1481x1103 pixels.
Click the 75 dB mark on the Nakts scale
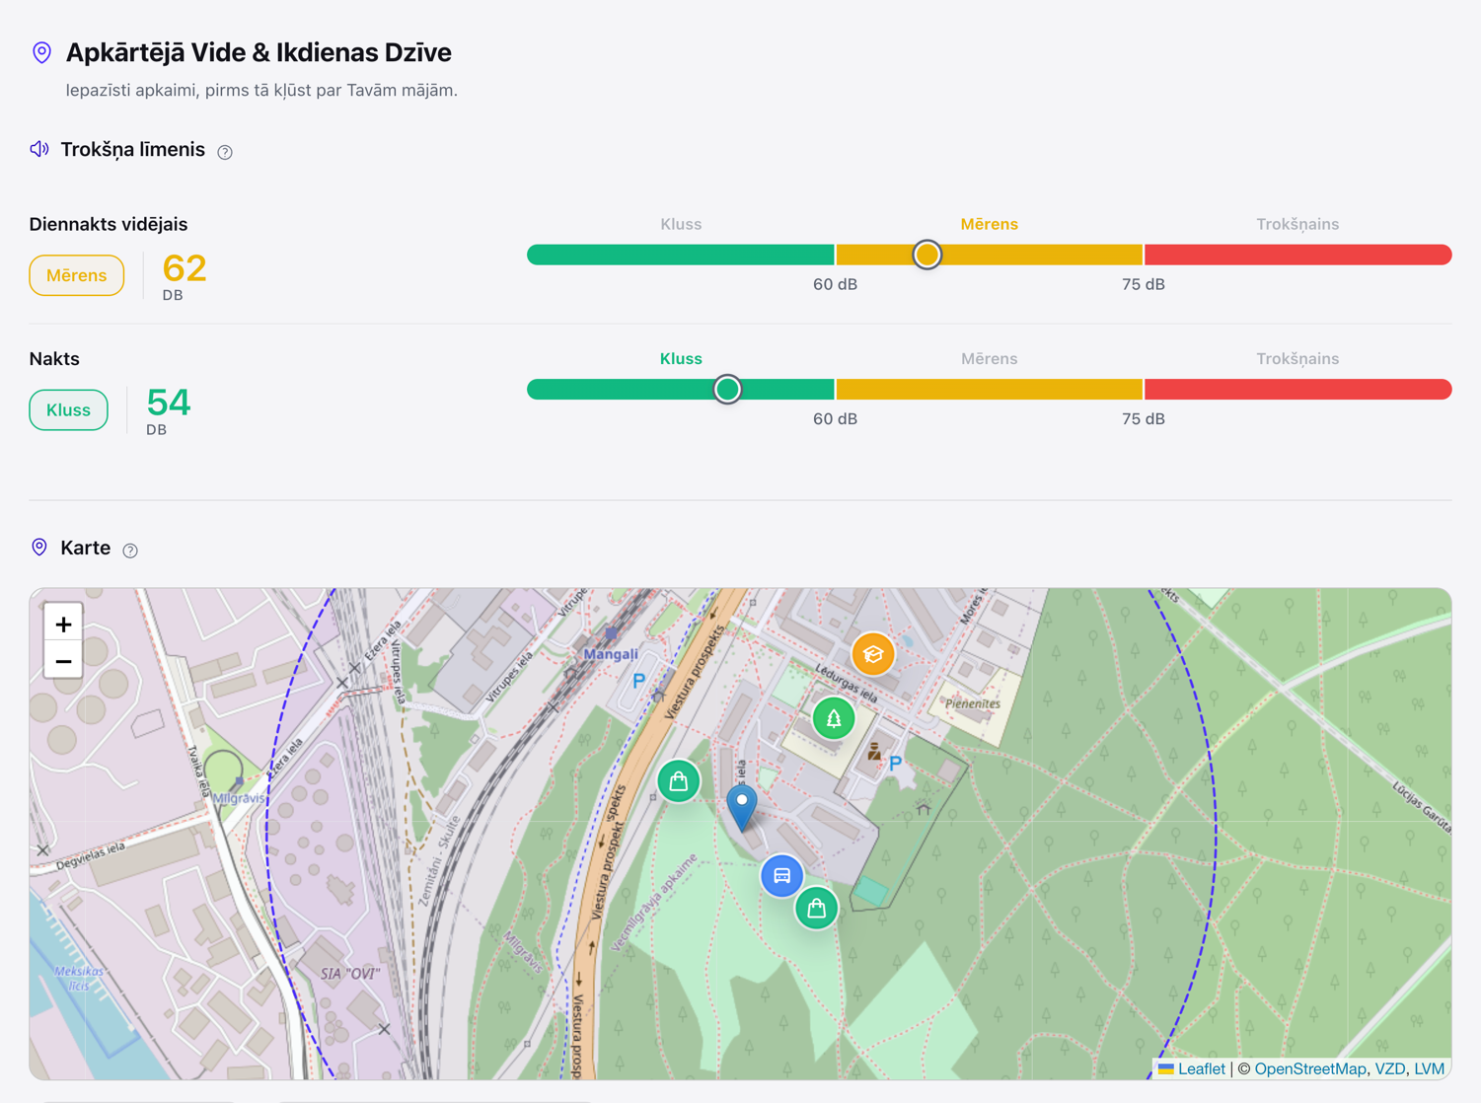1144,418
